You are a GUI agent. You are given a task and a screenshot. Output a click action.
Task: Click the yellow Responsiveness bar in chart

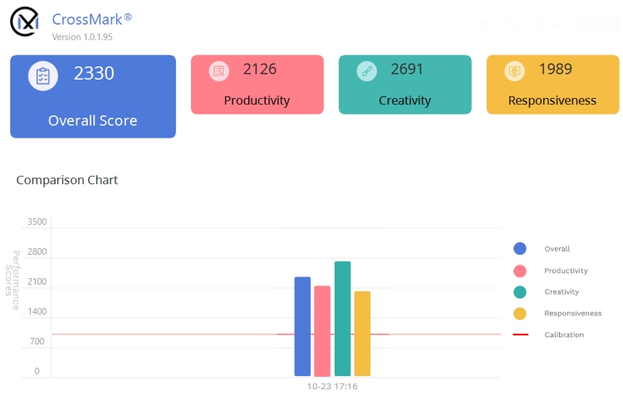[x=362, y=334]
